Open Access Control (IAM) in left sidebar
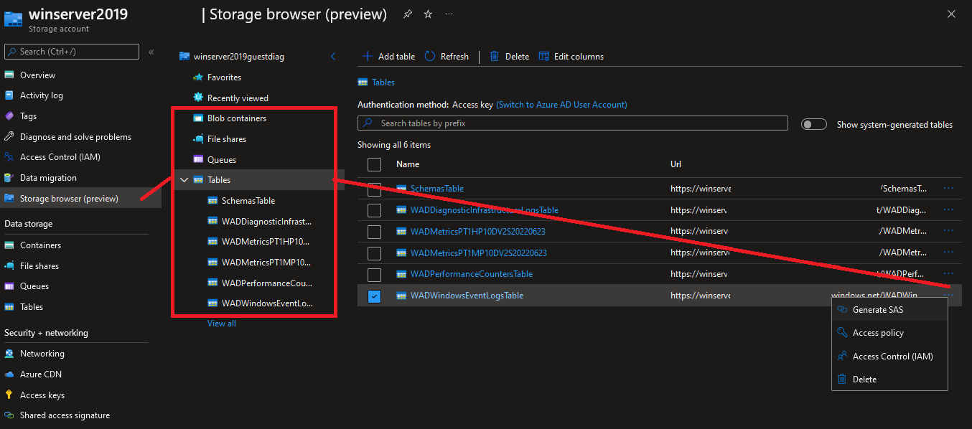Screen dimensions: 972x429 [60, 157]
